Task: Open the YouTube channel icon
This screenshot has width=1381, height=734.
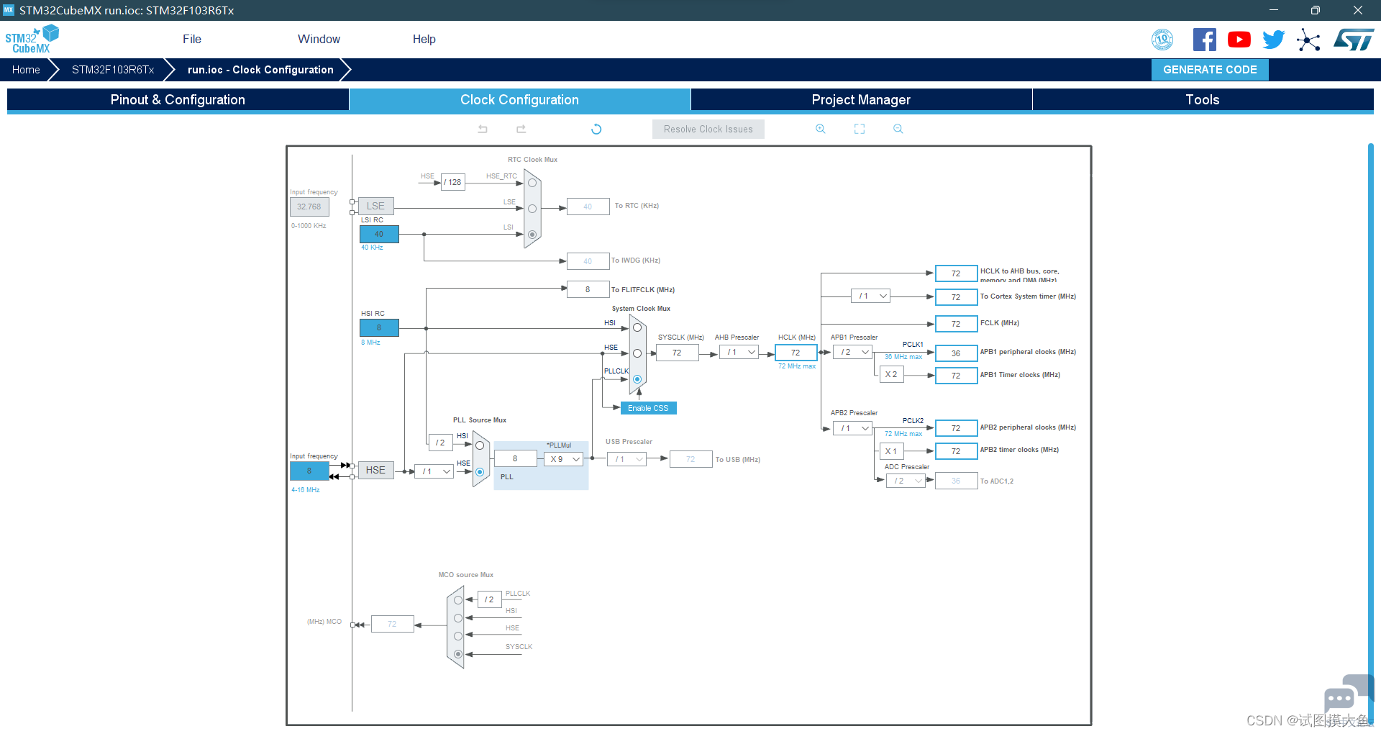Action: coord(1239,40)
